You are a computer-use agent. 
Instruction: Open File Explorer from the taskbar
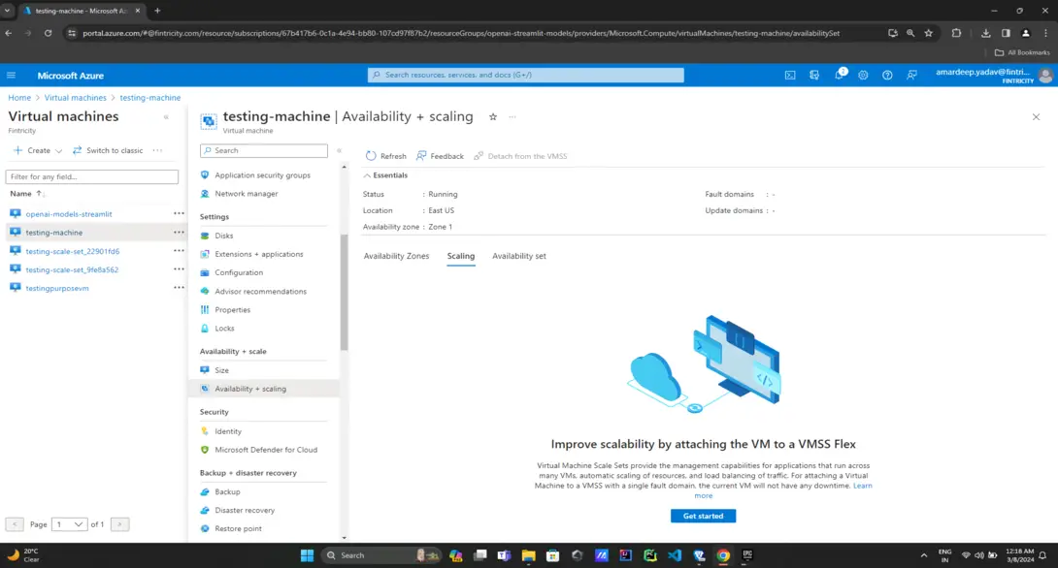tap(528, 555)
